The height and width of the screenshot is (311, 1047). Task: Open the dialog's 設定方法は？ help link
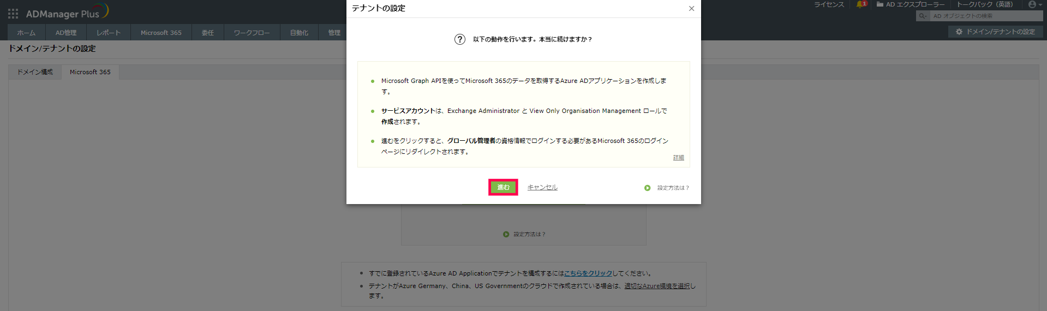673,188
